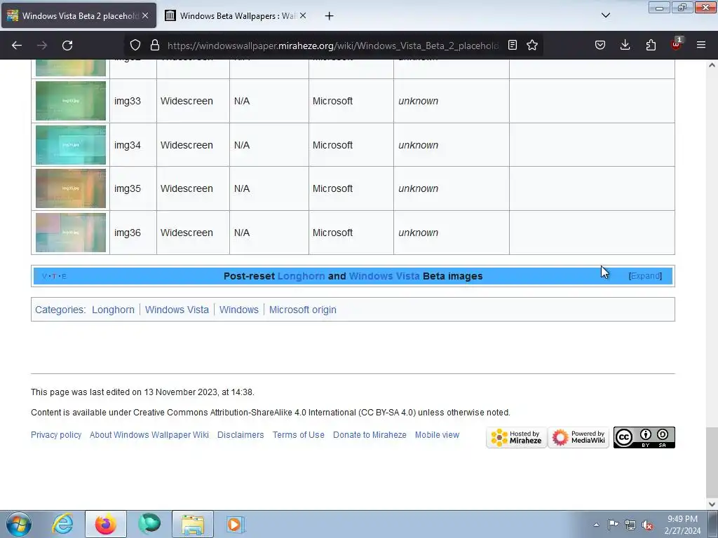Open tracking protection shield icon
718x538 pixels.
point(135,46)
